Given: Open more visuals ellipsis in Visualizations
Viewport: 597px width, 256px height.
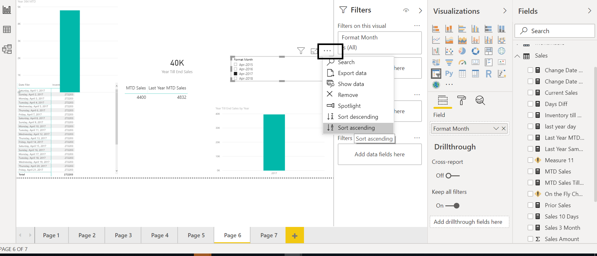Looking at the screenshot, I should coord(449,84).
